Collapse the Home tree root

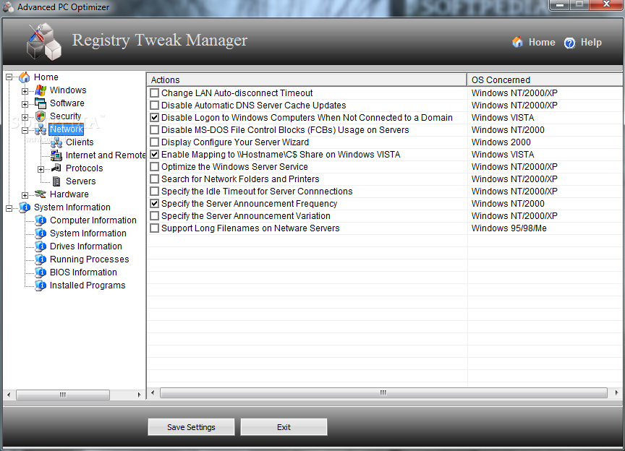[9, 77]
